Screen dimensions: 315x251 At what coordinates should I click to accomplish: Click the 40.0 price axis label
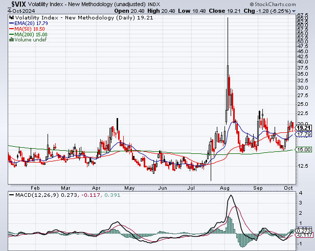pos(303,62)
